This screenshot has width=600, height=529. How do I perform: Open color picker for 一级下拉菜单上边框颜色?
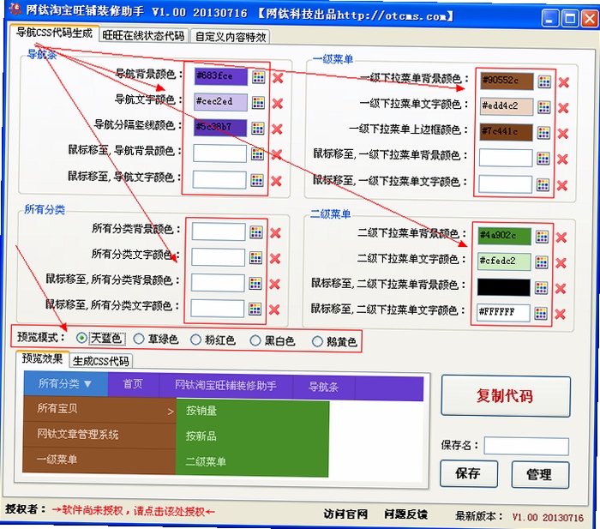(543, 133)
